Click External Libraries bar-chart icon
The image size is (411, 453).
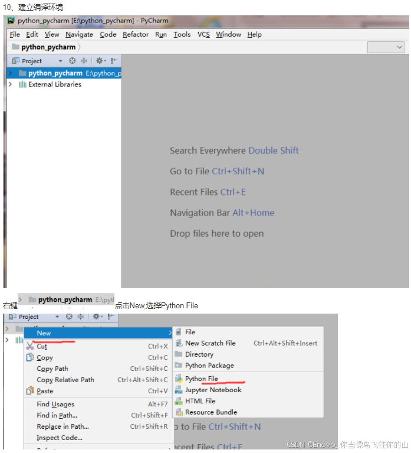click(22, 84)
